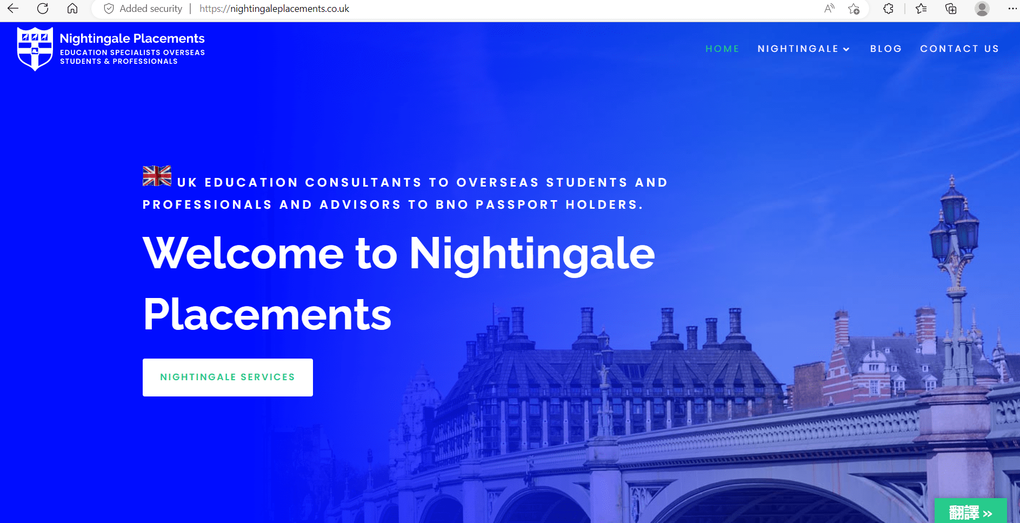Screen dimensions: 1020x523
Task: Activate the Read aloud icon
Action: pos(829,9)
